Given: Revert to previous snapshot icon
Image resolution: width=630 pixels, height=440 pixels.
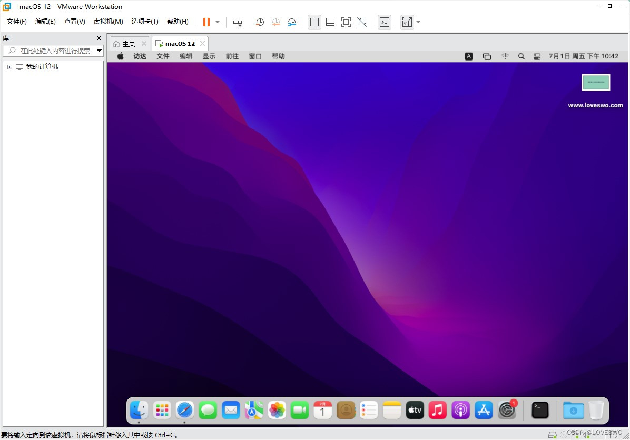Looking at the screenshot, I should click(x=276, y=22).
